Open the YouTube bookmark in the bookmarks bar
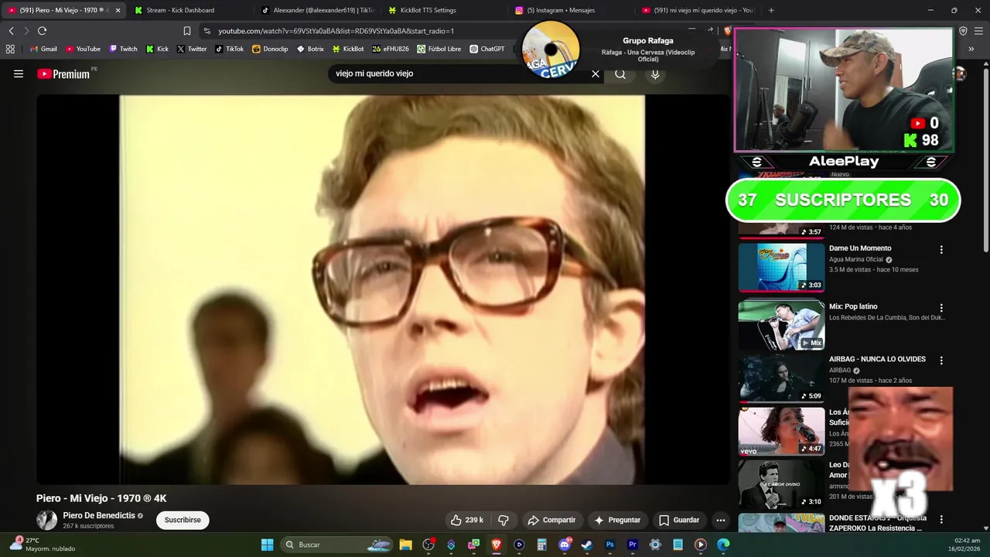Viewport: 990px width, 557px height. (x=83, y=49)
